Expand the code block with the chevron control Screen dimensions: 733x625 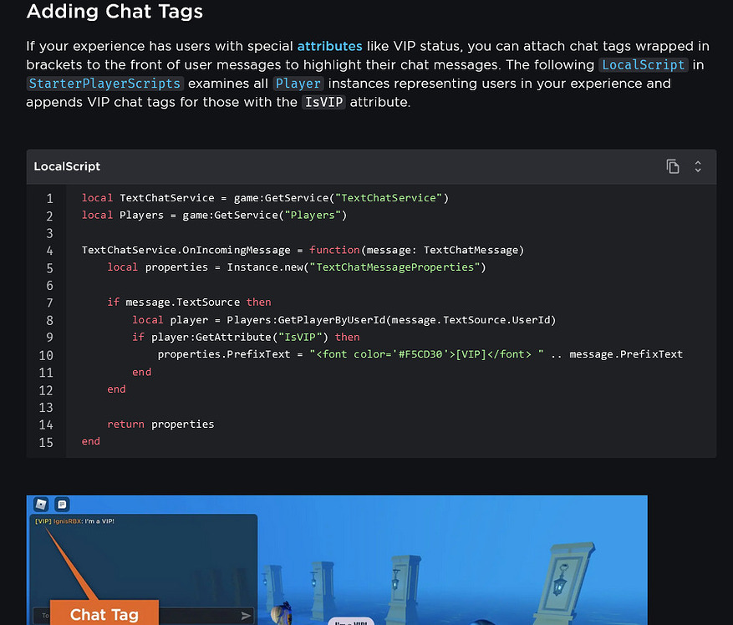click(698, 166)
